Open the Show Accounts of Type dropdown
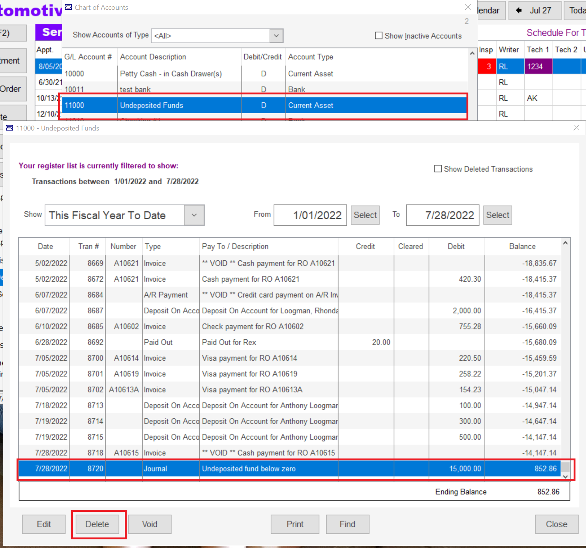 point(276,36)
